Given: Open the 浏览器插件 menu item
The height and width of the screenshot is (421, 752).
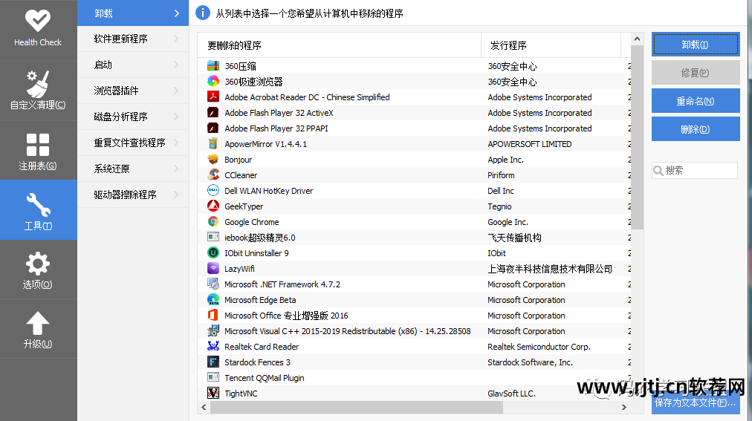Looking at the screenshot, I should point(133,91).
